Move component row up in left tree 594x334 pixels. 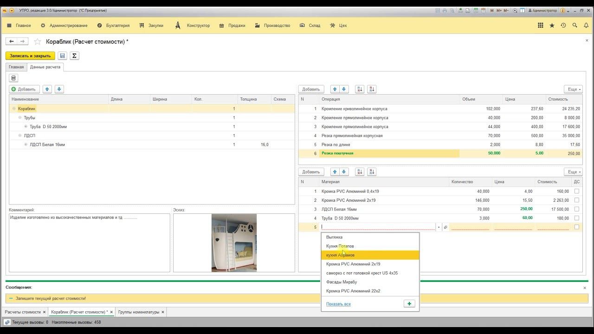click(47, 89)
